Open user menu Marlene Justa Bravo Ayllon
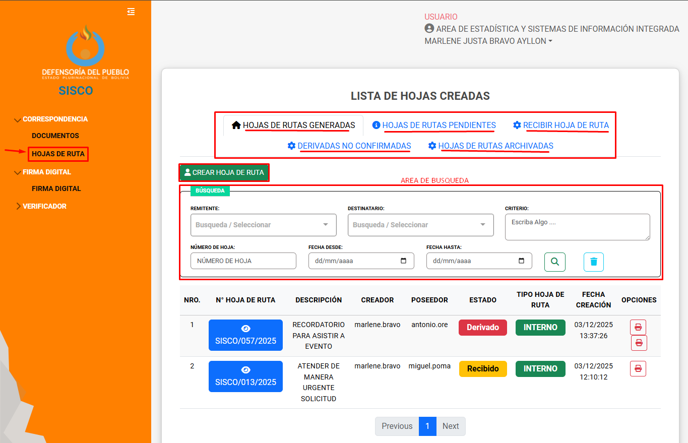Image resolution: width=688 pixels, height=443 pixels. point(488,41)
